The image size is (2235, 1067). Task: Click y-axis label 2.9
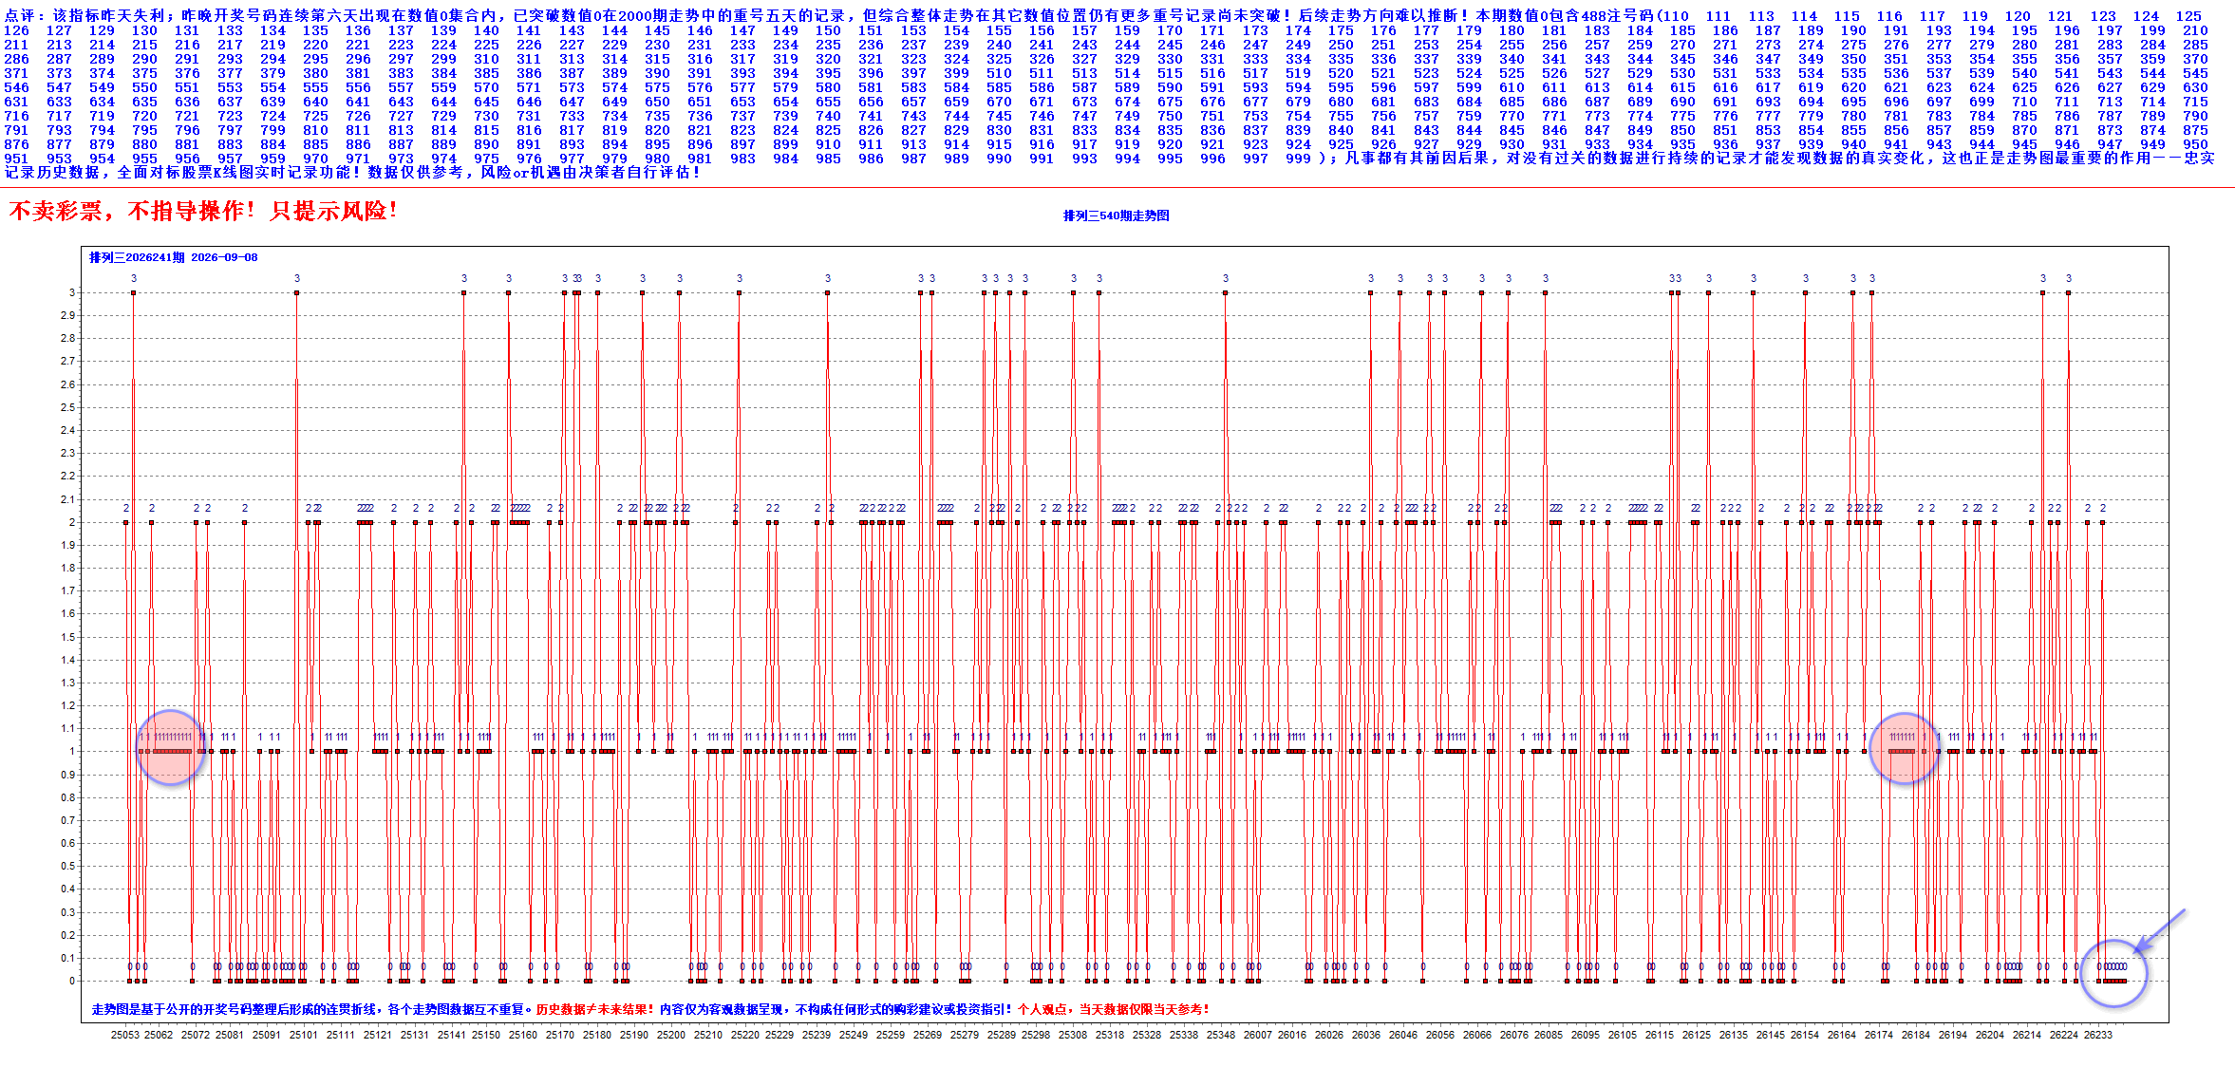(x=67, y=315)
